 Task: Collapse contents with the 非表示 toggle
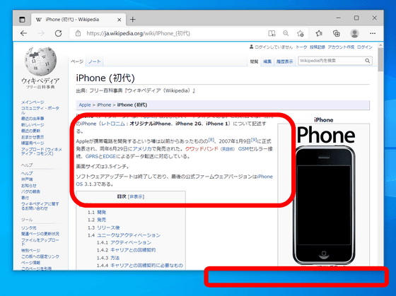(136, 196)
